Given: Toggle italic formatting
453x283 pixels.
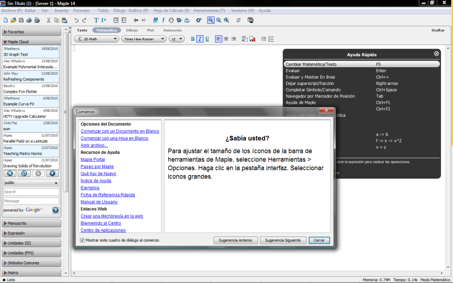Looking at the screenshot, I should pyautogui.click(x=200, y=39).
